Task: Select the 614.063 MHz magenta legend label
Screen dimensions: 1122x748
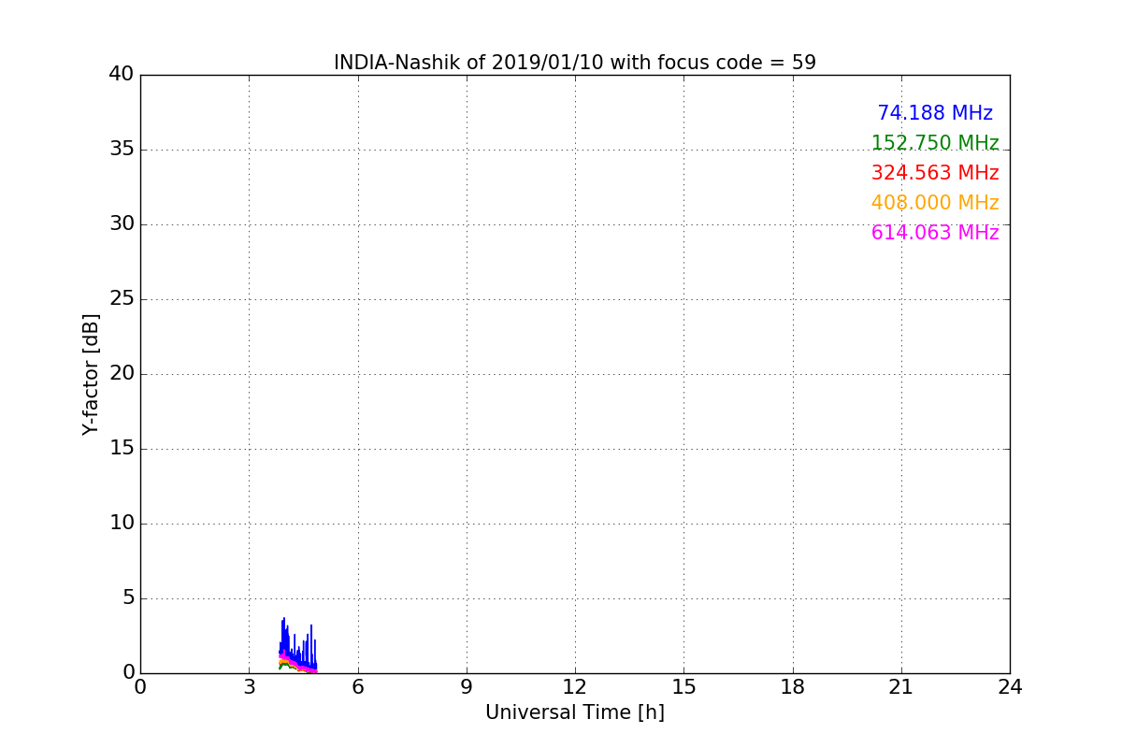Action: (x=934, y=233)
